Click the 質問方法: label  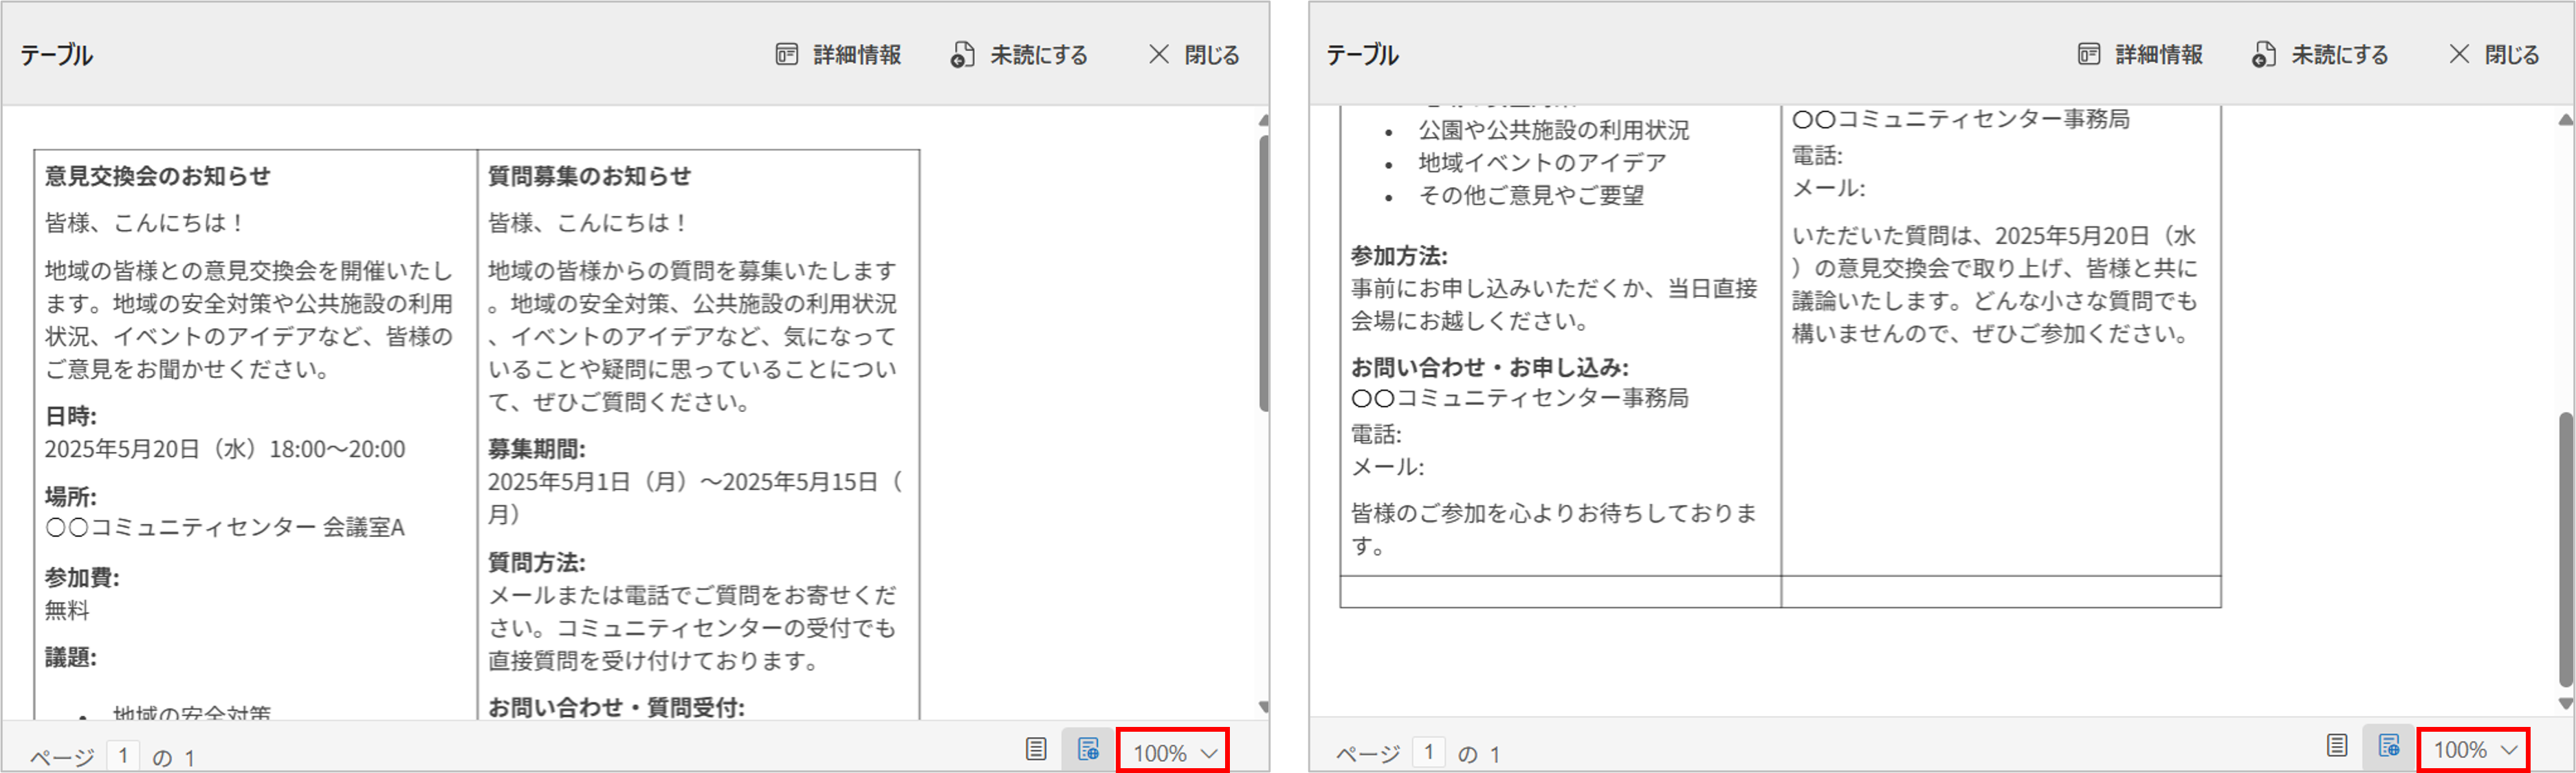[x=537, y=562]
